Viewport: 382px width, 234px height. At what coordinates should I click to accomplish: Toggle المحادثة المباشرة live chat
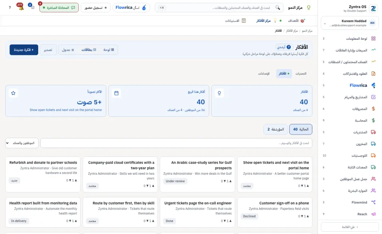[59, 8]
